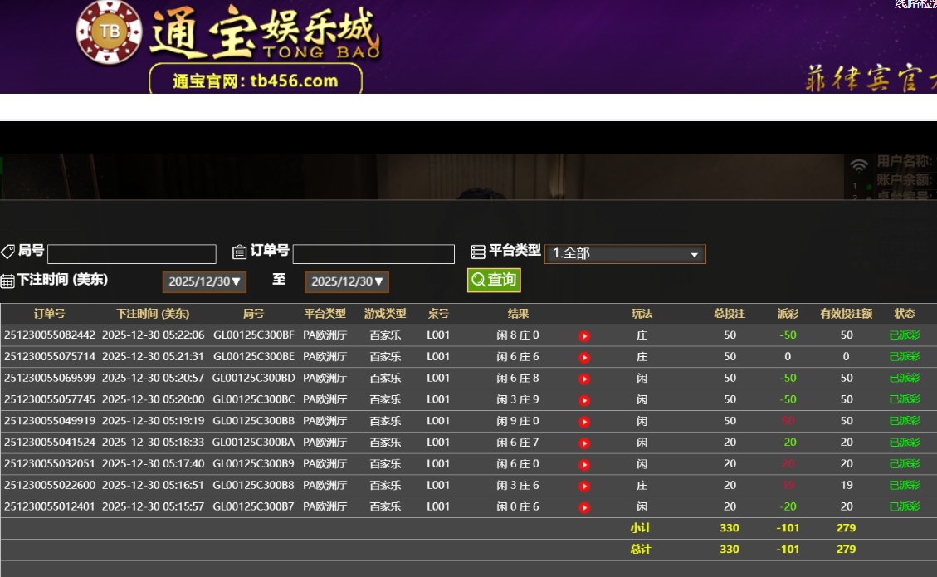Open the 平台类型 dropdown showing 1.全部

pos(625,254)
